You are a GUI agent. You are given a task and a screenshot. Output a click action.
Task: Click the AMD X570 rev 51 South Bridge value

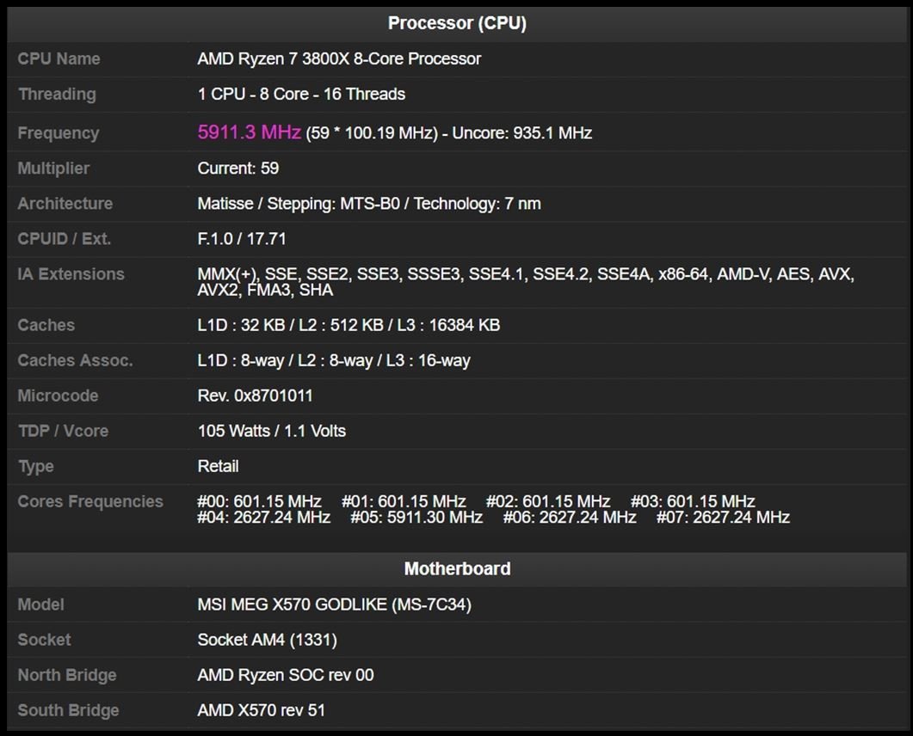coord(262,710)
